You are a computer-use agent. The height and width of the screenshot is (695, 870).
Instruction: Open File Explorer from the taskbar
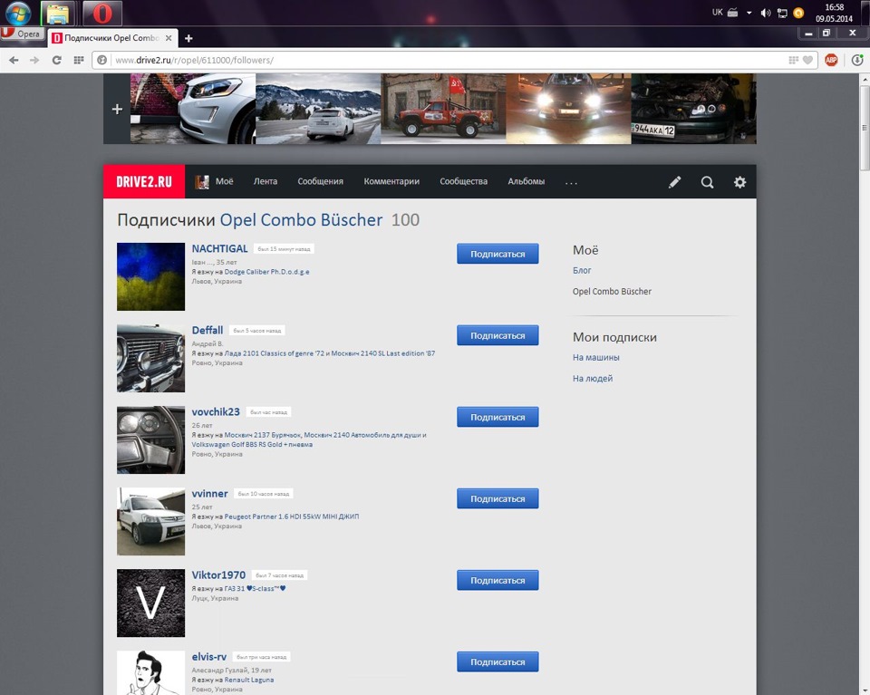click(58, 14)
